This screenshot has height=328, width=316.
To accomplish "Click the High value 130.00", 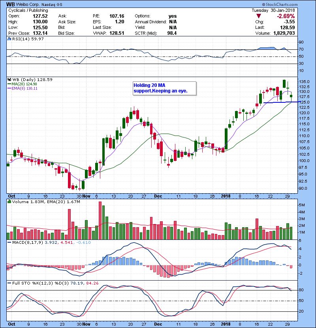I will [x=40, y=22].
